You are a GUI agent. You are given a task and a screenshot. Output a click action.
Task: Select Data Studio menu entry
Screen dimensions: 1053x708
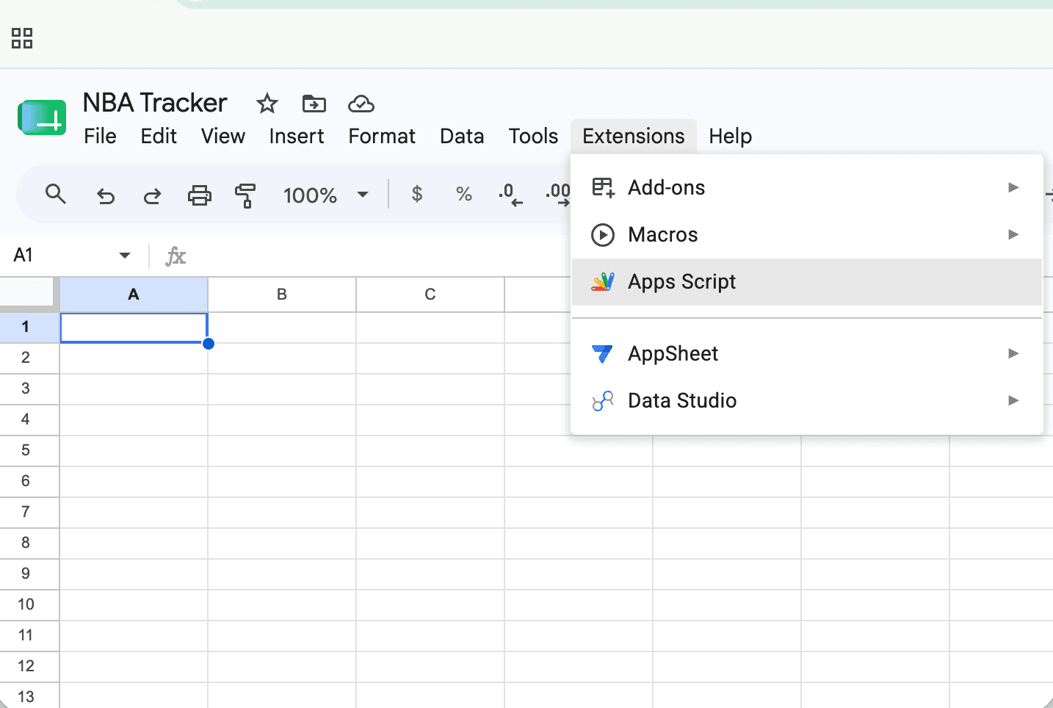click(x=807, y=401)
